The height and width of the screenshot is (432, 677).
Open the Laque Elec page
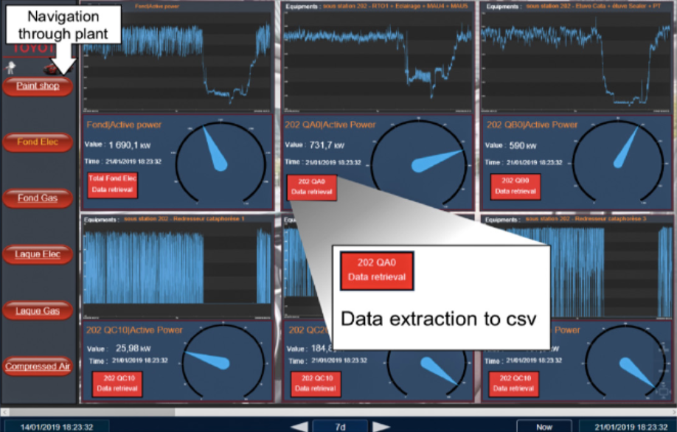pyautogui.click(x=38, y=254)
